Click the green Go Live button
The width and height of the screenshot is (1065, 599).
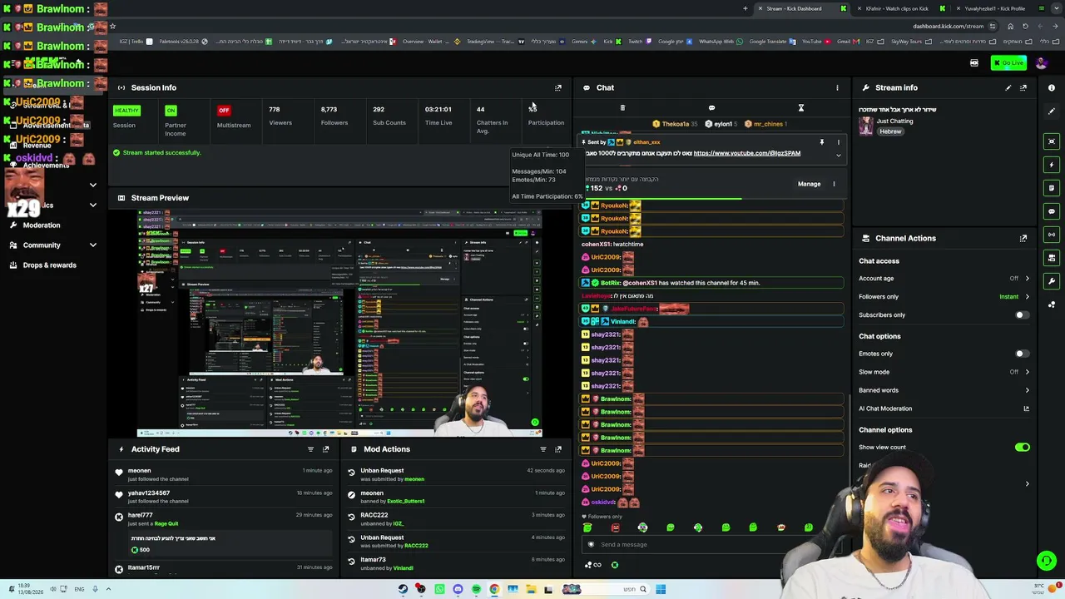tap(1008, 63)
